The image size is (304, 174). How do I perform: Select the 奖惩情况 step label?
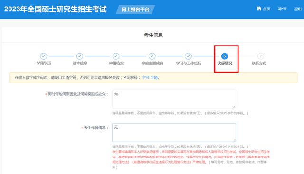(x=225, y=63)
